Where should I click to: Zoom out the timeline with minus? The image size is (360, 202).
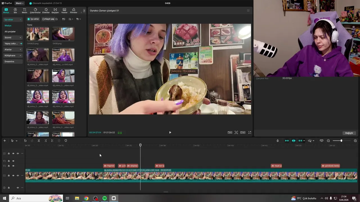tap(328, 141)
